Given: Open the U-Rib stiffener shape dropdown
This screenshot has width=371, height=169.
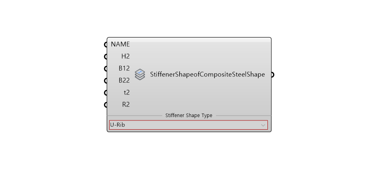Looking at the screenshot, I should click(189, 125).
